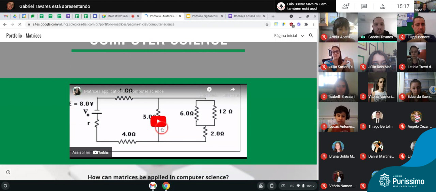Screen dimensions: 436x192
Task: Select Gabriel Tavares's video tile
Action: (377, 27)
